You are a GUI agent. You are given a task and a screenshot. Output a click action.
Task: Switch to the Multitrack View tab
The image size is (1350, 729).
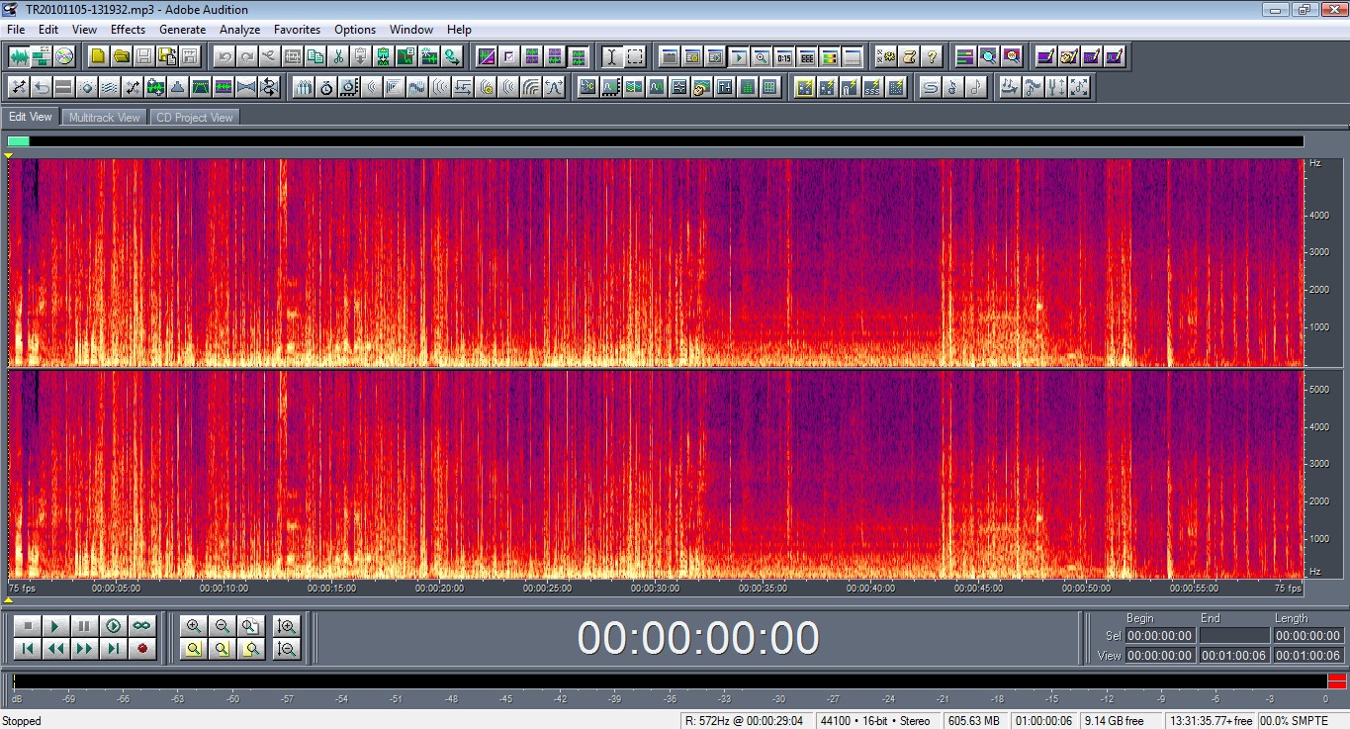[x=105, y=117]
